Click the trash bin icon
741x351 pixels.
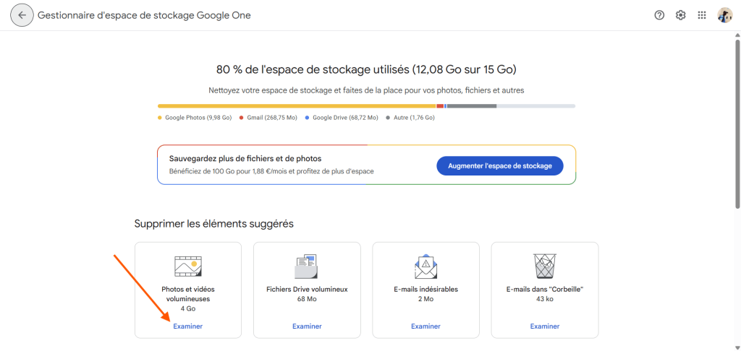[545, 266]
